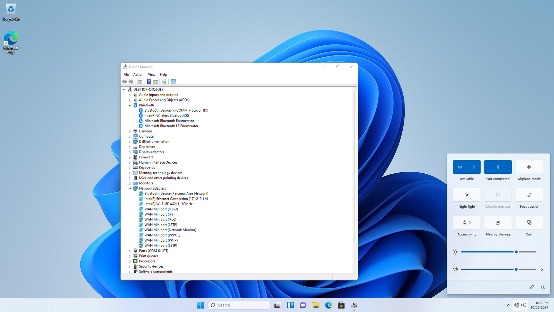
Task: Open Help via the blue question mark icon
Action: pos(149,81)
